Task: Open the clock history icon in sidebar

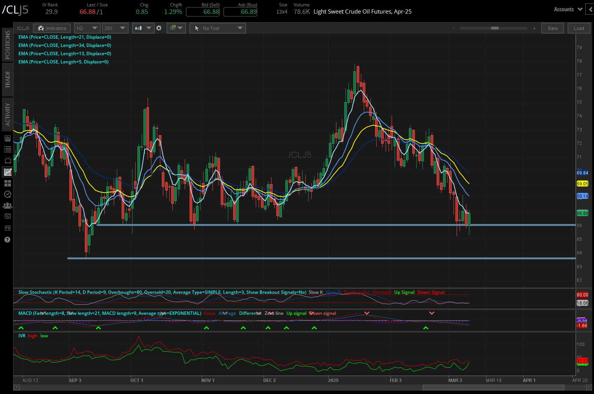Action: point(8,194)
